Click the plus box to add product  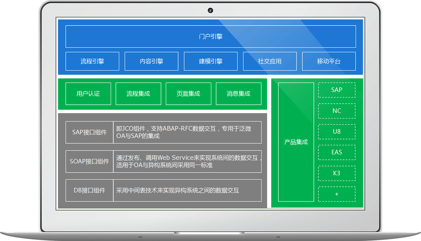tap(337, 194)
